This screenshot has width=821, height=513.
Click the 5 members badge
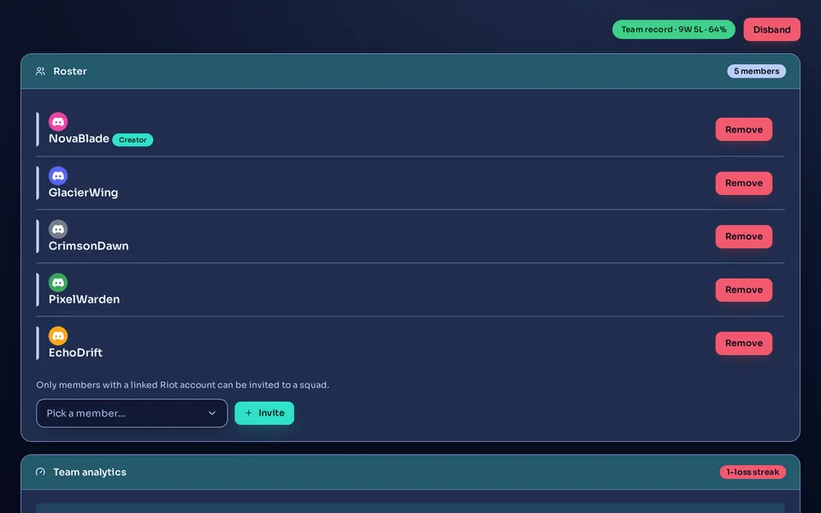coord(757,71)
